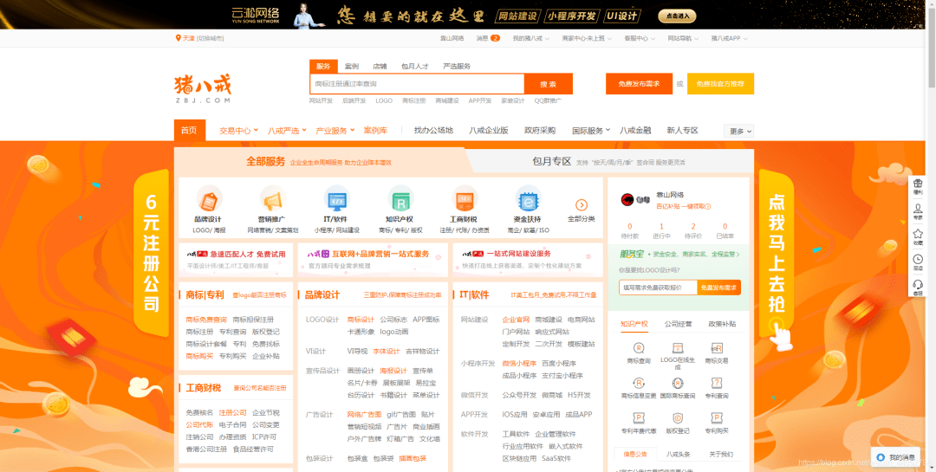Open the 国际商标查询 icon

pyautogui.click(x=678, y=383)
